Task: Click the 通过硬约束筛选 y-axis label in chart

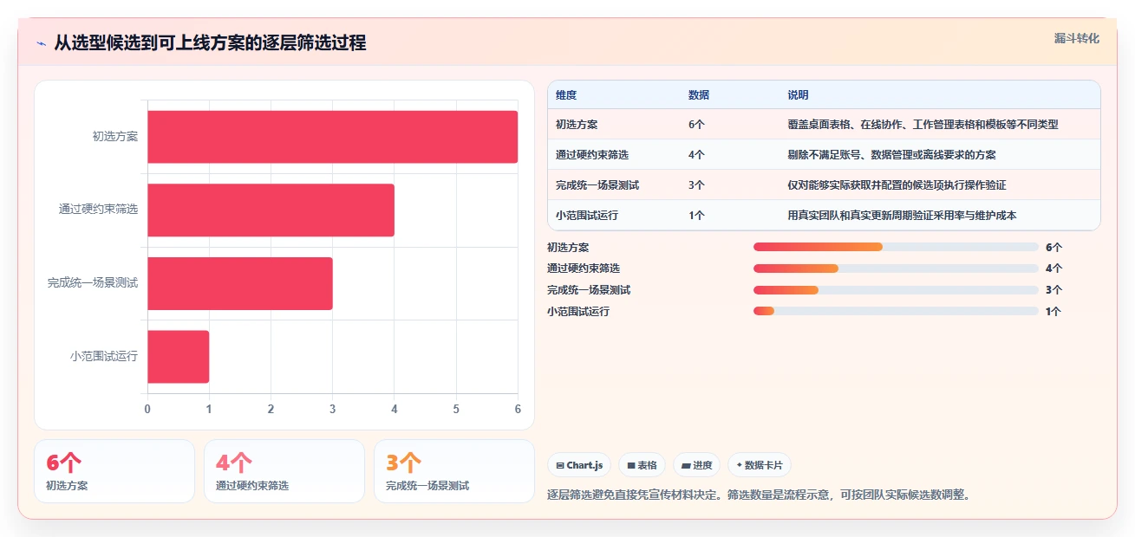Action: [99, 210]
